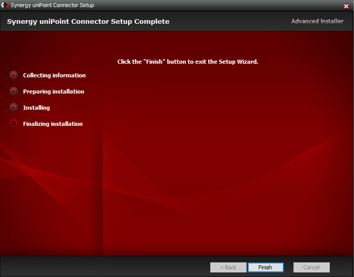The height and width of the screenshot is (277, 354).
Task: Click the "Synergy uniPoint Connector Setup Complete" heading
Action: point(88,22)
